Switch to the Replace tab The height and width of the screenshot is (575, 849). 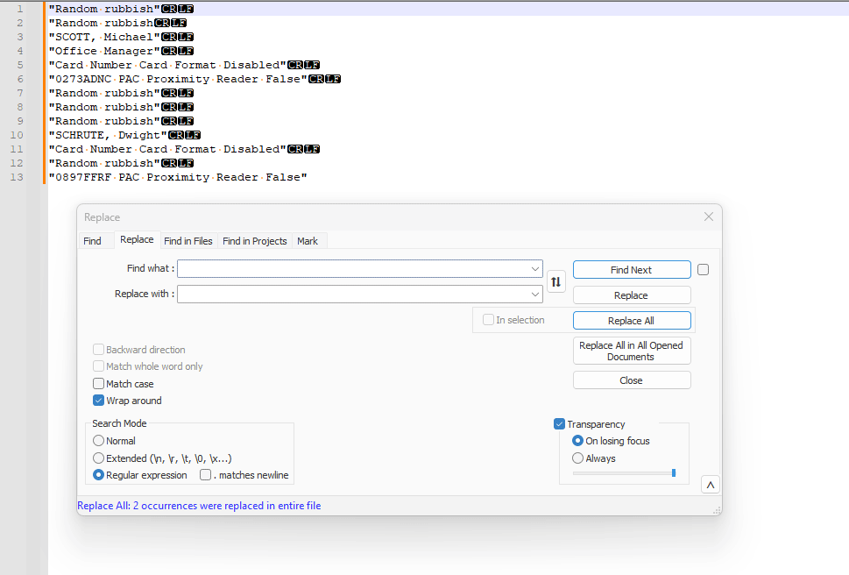137,240
